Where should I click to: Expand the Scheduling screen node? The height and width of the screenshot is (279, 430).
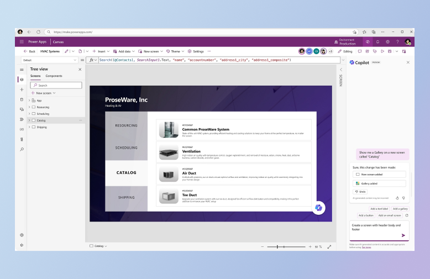pos(29,113)
